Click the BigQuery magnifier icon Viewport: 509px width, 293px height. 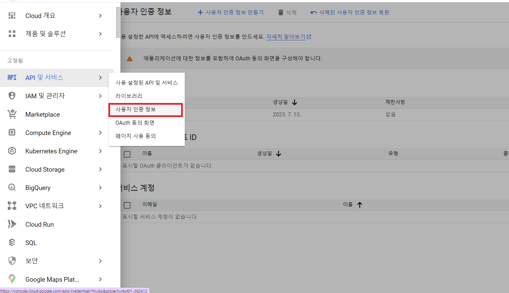(x=12, y=187)
